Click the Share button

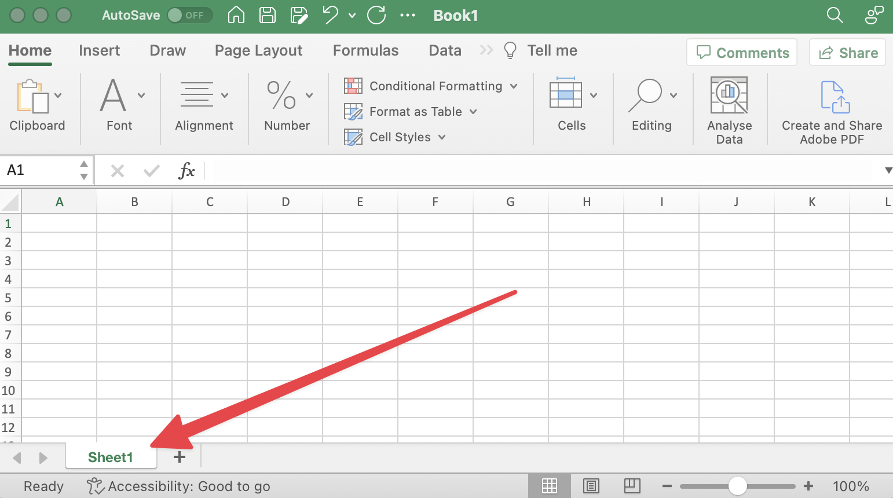pos(847,53)
